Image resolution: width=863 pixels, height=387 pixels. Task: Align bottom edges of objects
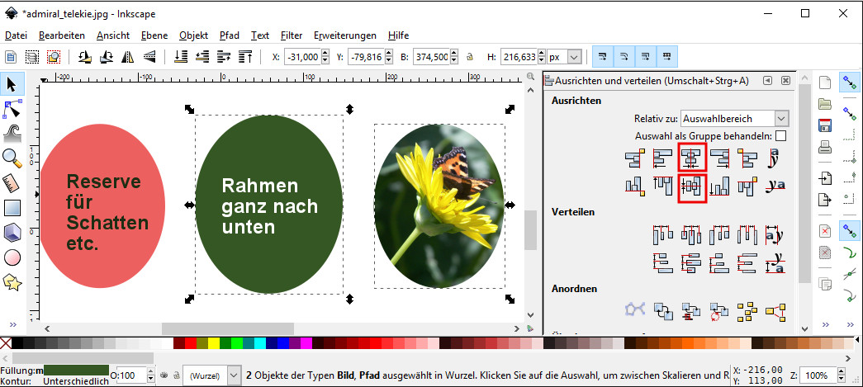point(720,186)
